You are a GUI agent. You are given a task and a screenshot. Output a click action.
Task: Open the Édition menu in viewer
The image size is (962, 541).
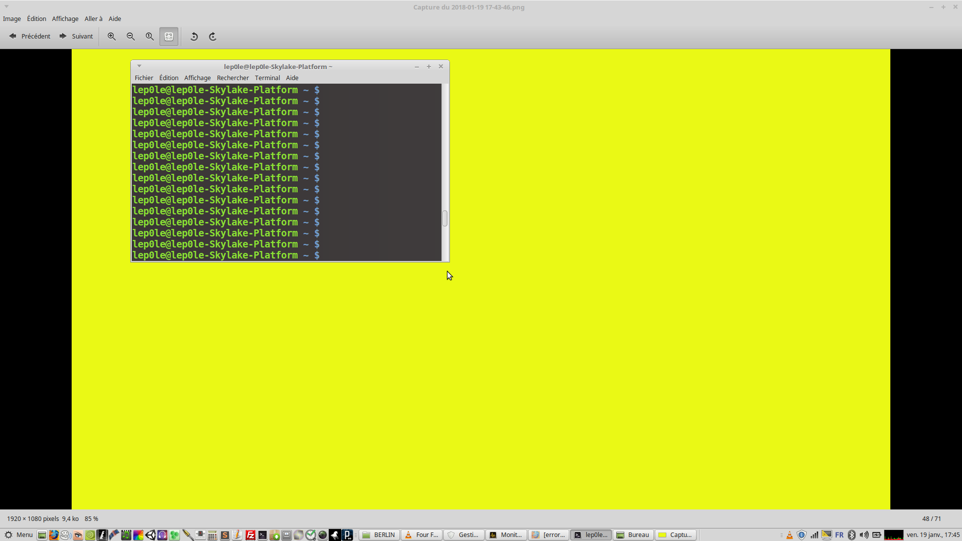click(37, 19)
